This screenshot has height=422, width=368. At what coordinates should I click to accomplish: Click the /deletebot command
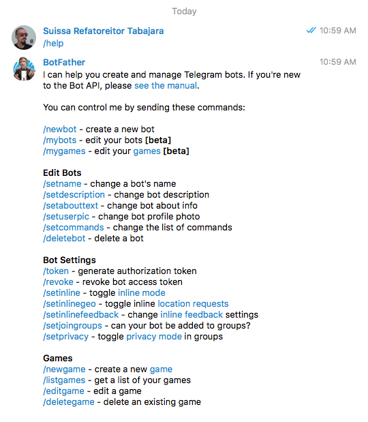point(64,238)
